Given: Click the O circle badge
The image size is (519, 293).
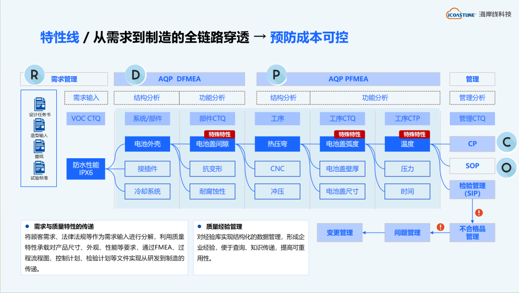Looking at the screenshot, I should [x=507, y=168].
